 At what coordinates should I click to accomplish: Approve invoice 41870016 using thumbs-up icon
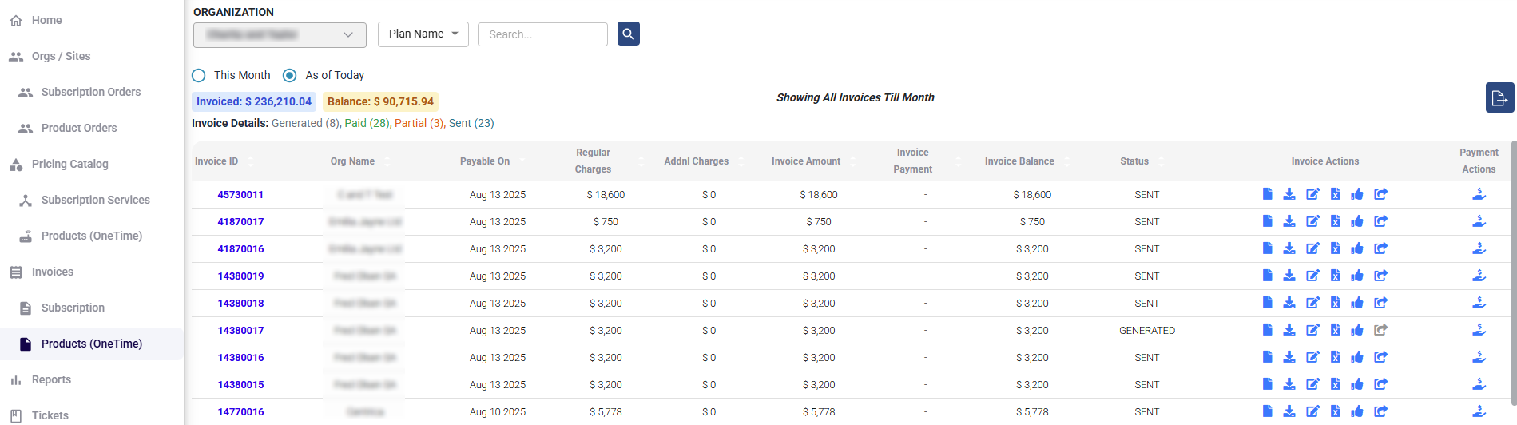1356,248
